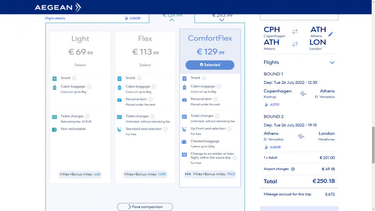Collapse the Flights section chevron

332,63
